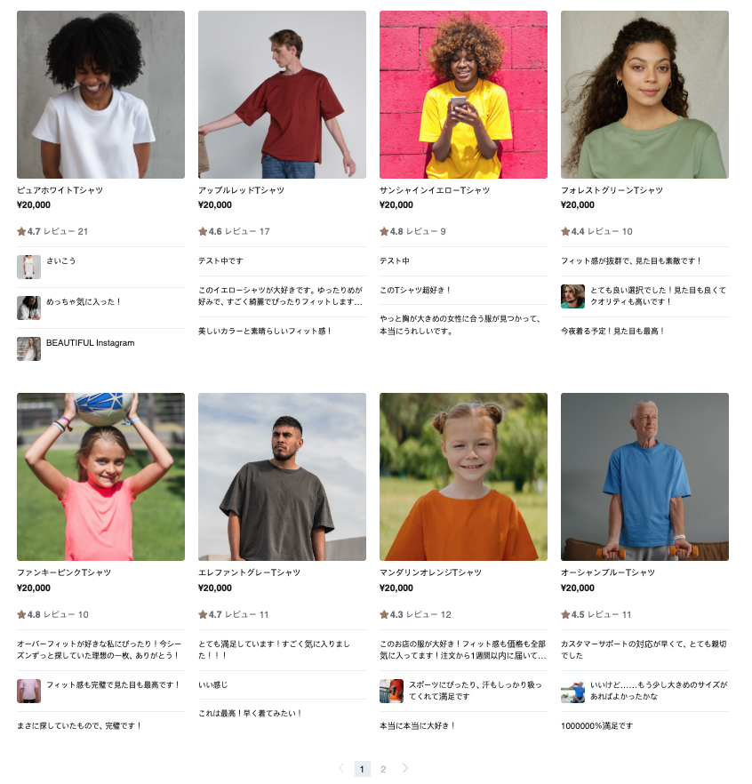
Task: Click star icon for マンダリンオレンジTシャツ rating
Action: coord(384,614)
